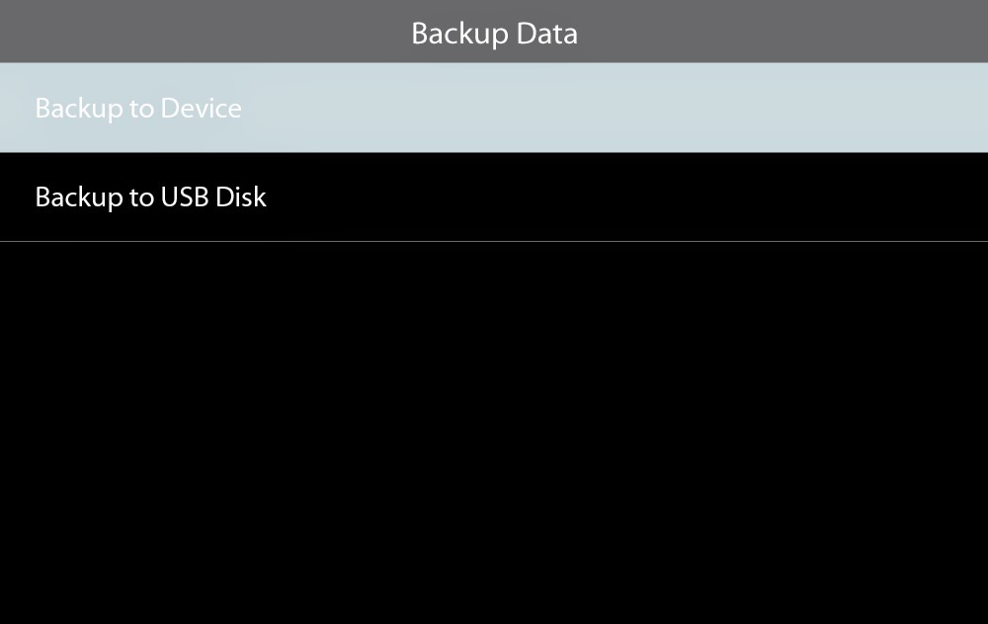
Task: Click the word "Device" in first row
Action: click(201, 108)
